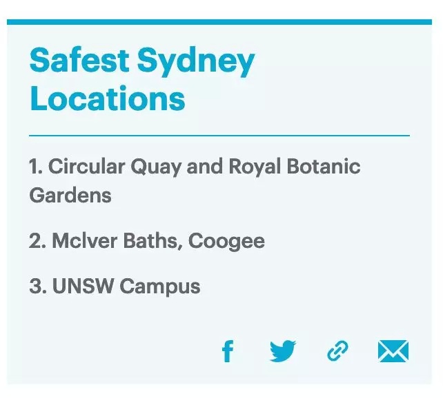
Task: Click the word Gardens on the second line
Action: point(70,195)
